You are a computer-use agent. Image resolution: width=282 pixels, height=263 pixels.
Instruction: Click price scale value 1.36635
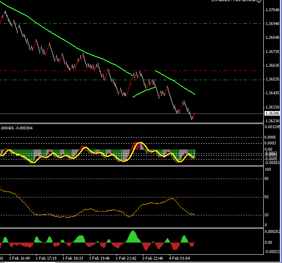tap(272, 66)
